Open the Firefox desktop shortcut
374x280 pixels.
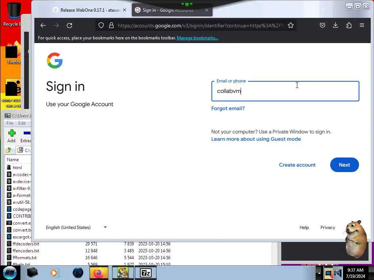pos(13,53)
